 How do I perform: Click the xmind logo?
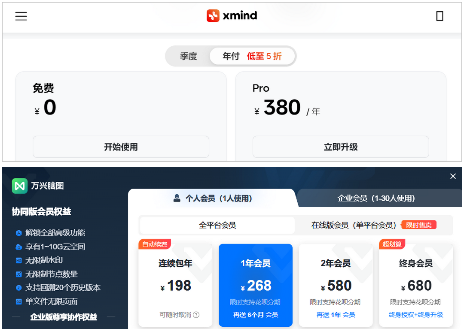pos(232,16)
